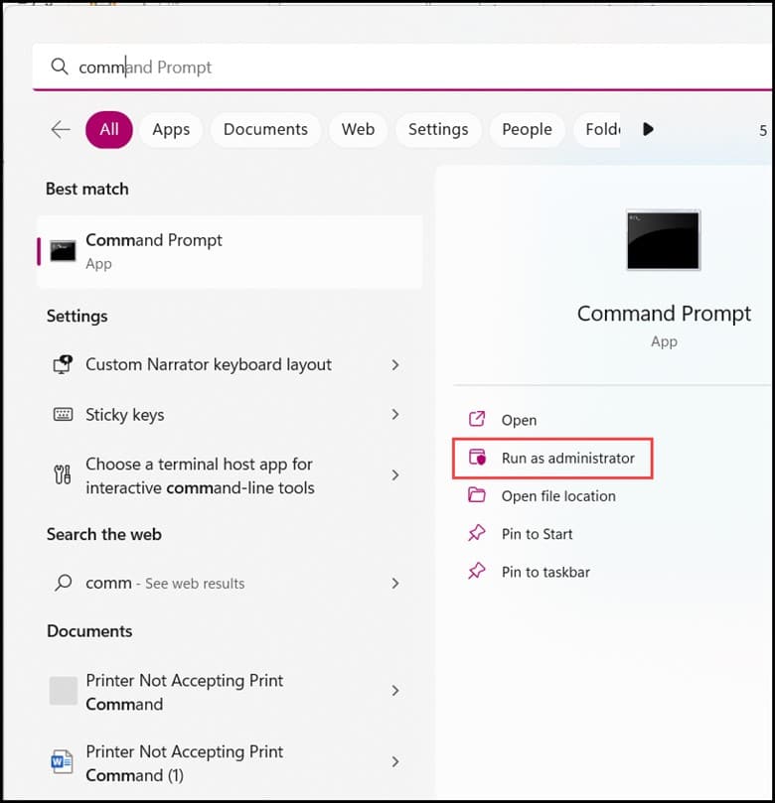
Task: Click the Sticky keys keyboard icon
Action: 63,414
